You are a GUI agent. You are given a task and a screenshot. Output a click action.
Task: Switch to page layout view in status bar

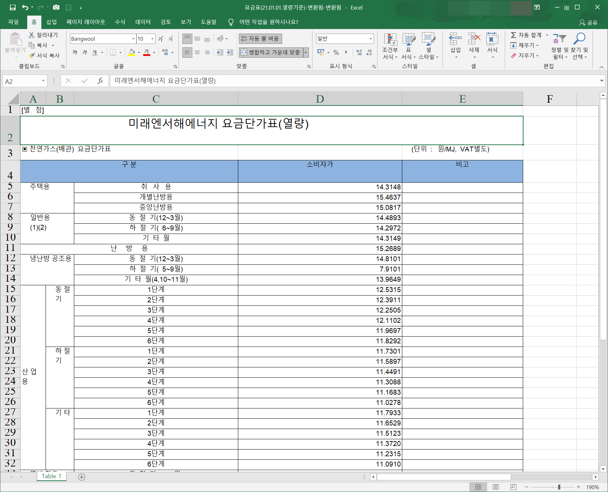tap(496, 487)
